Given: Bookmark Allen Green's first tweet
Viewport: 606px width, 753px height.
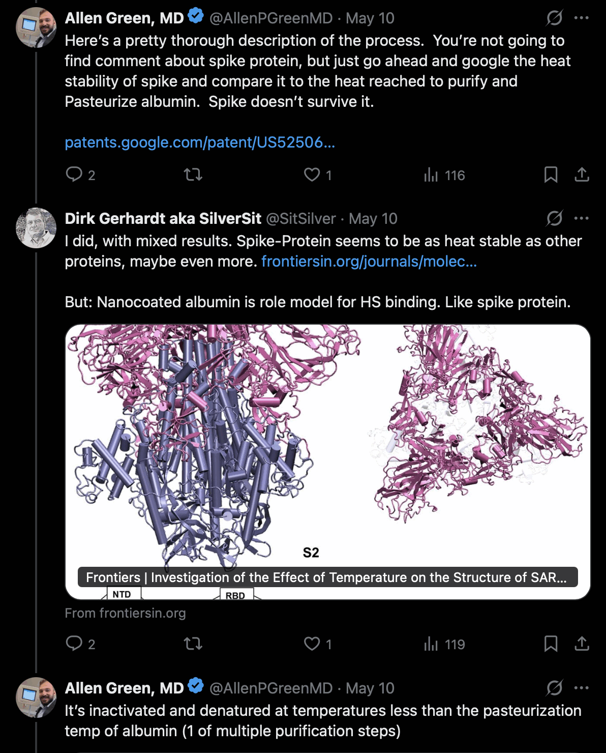Looking at the screenshot, I should 551,175.
